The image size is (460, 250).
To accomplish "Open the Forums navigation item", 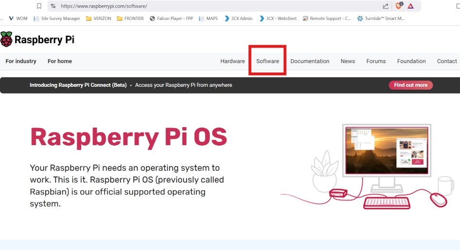I will tap(376, 61).
